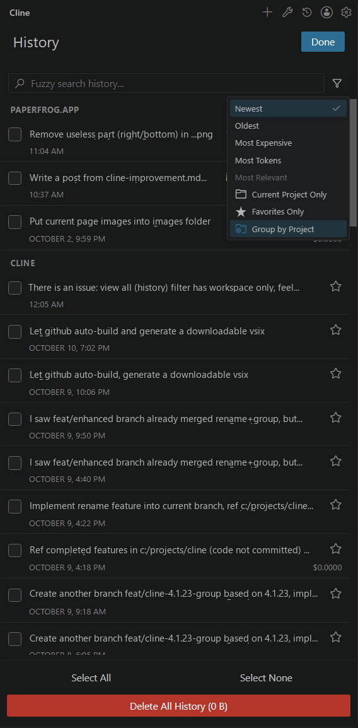Tick checkbox of 4:40 PM "I saw feat/enhanced" task
The height and width of the screenshot is (728, 358).
[15, 463]
